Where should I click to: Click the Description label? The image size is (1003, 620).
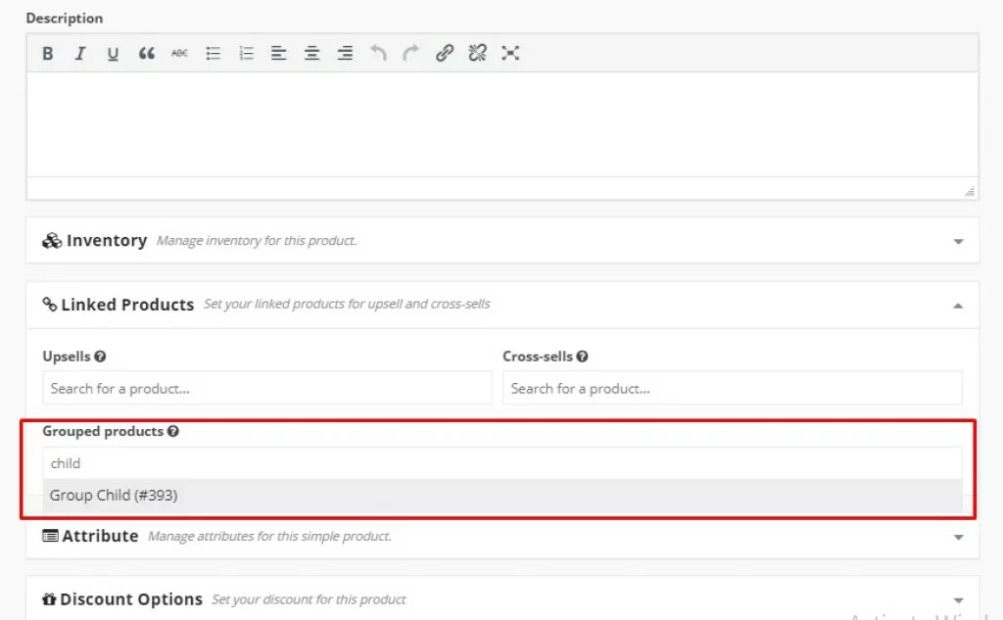(x=64, y=18)
